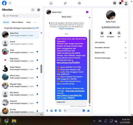Click Delia Putri's name in chat header
133x125 pixels.
(x=57, y=12)
